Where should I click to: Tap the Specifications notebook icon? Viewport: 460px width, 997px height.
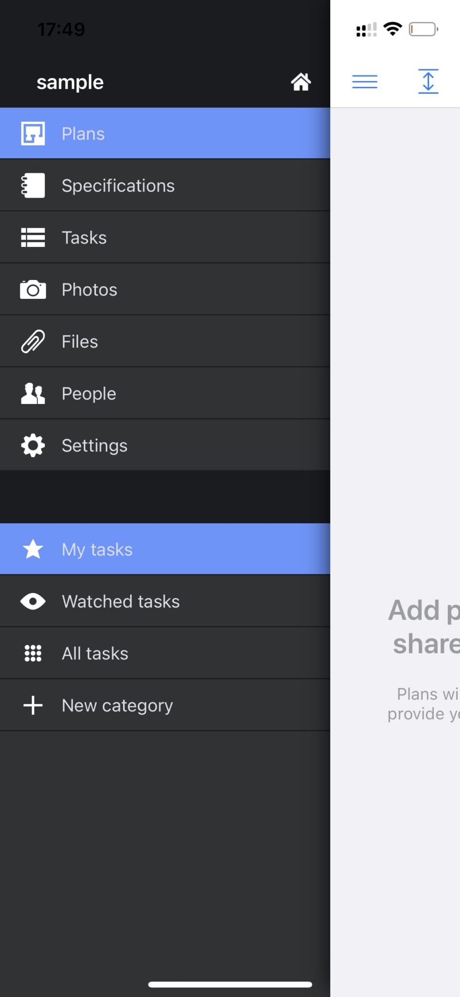coord(33,185)
